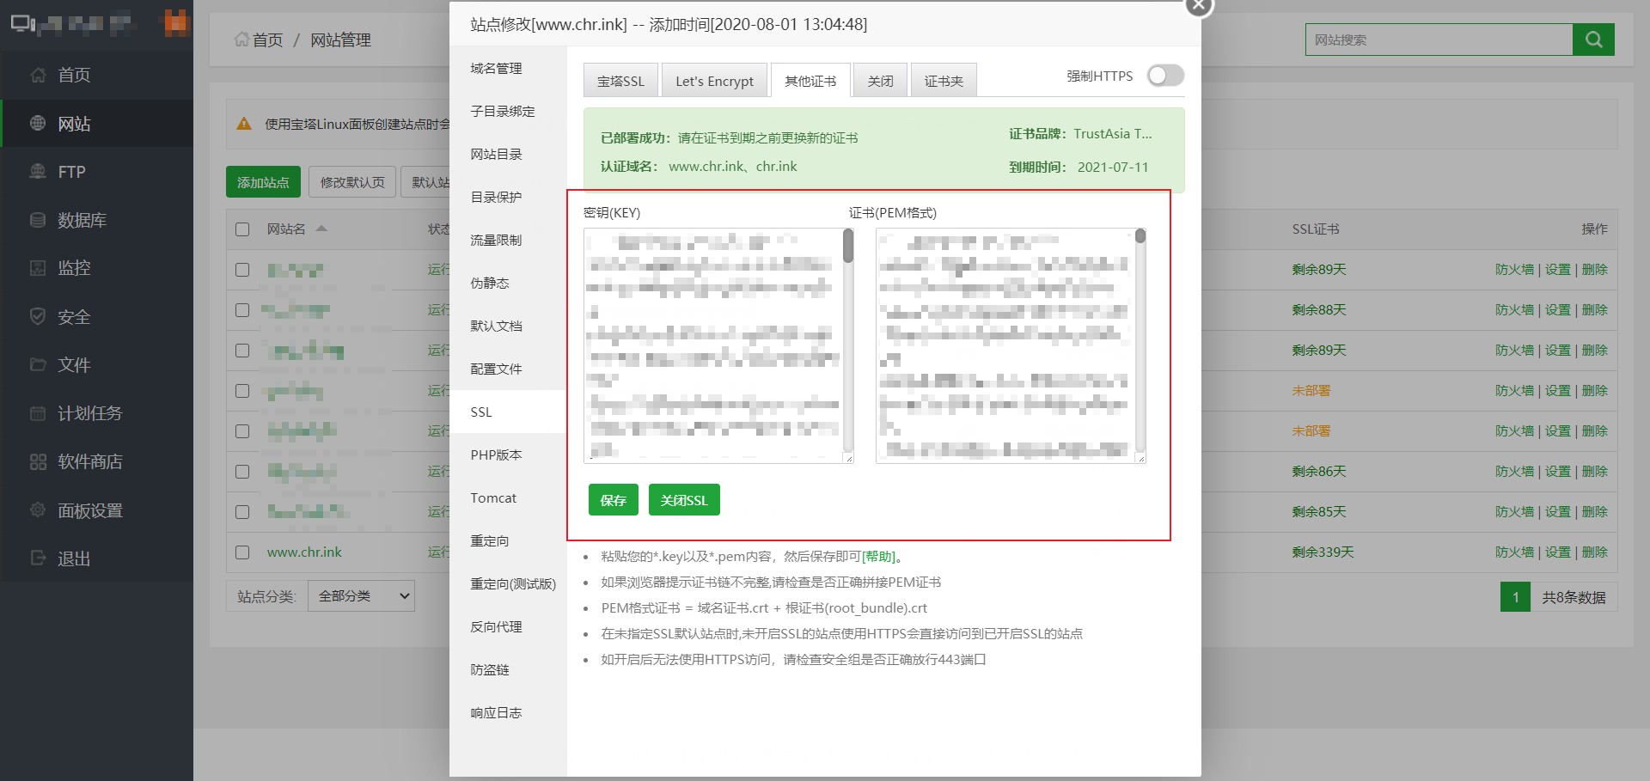Check the second site row checkbox

242,310
